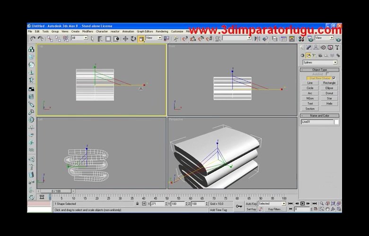Image resolution: width=369 pixels, height=236 pixels.
Task: Click the Bind to Space Warp icon
Action: pos(66,39)
